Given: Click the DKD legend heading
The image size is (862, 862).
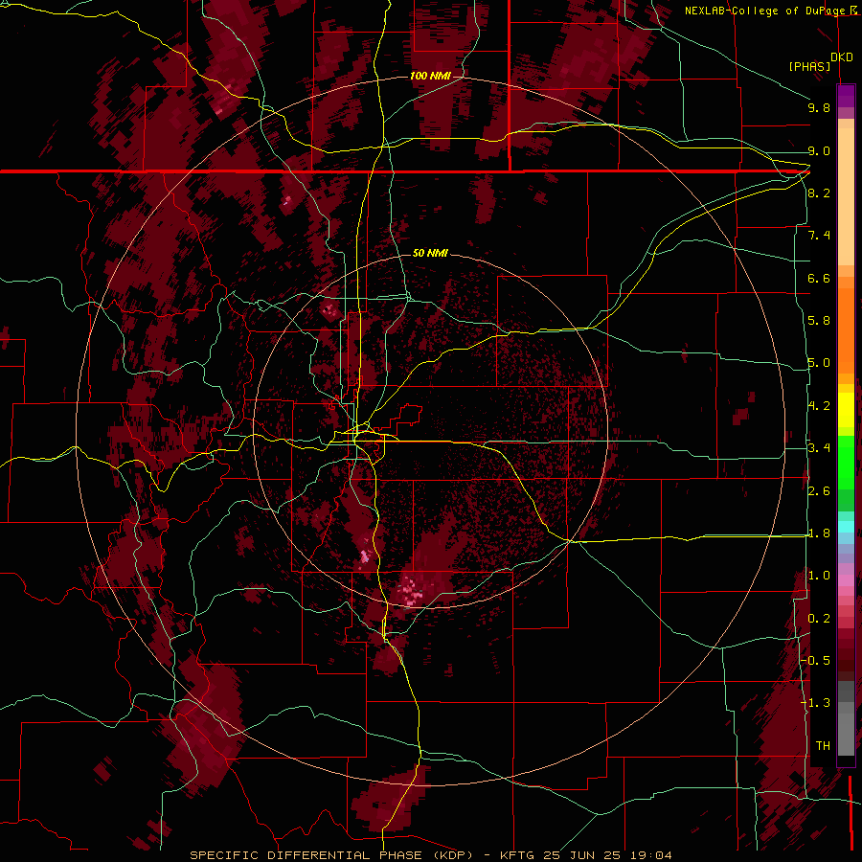Looking at the screenshot, I should point(841,57).
